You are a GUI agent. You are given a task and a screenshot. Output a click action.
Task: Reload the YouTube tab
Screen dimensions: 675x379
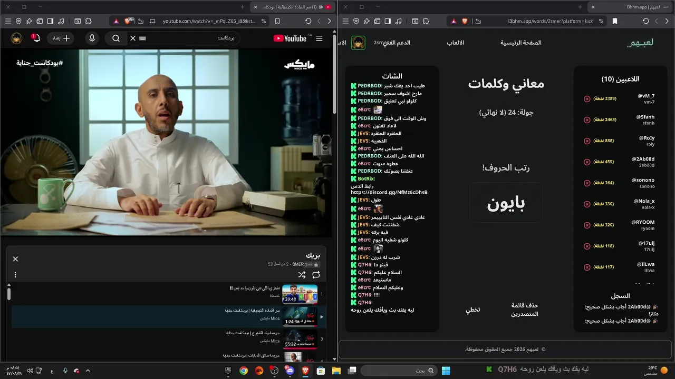(308, 21)
